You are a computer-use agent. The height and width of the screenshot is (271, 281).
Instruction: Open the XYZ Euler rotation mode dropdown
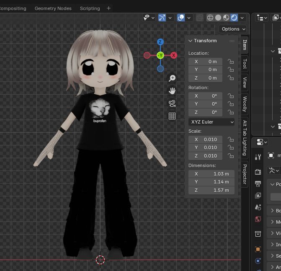point(211,122)
